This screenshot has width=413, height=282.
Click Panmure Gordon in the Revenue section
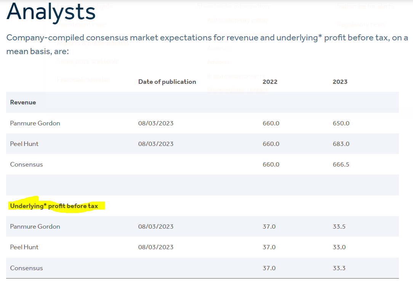click(x=35, y=123)
